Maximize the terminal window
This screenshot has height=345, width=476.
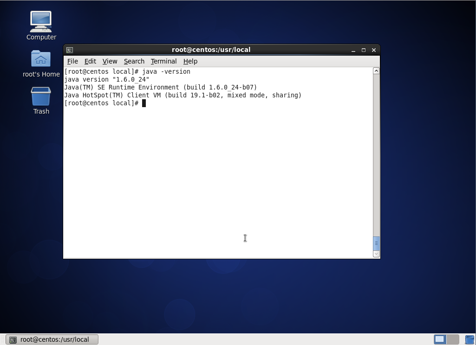[363, 50]
